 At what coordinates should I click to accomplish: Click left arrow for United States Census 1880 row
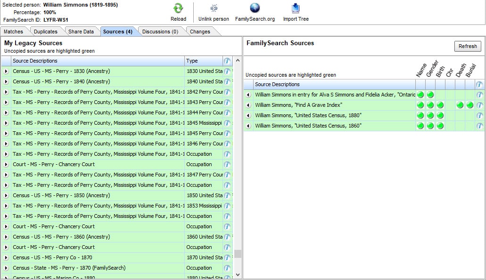point(248,115)
